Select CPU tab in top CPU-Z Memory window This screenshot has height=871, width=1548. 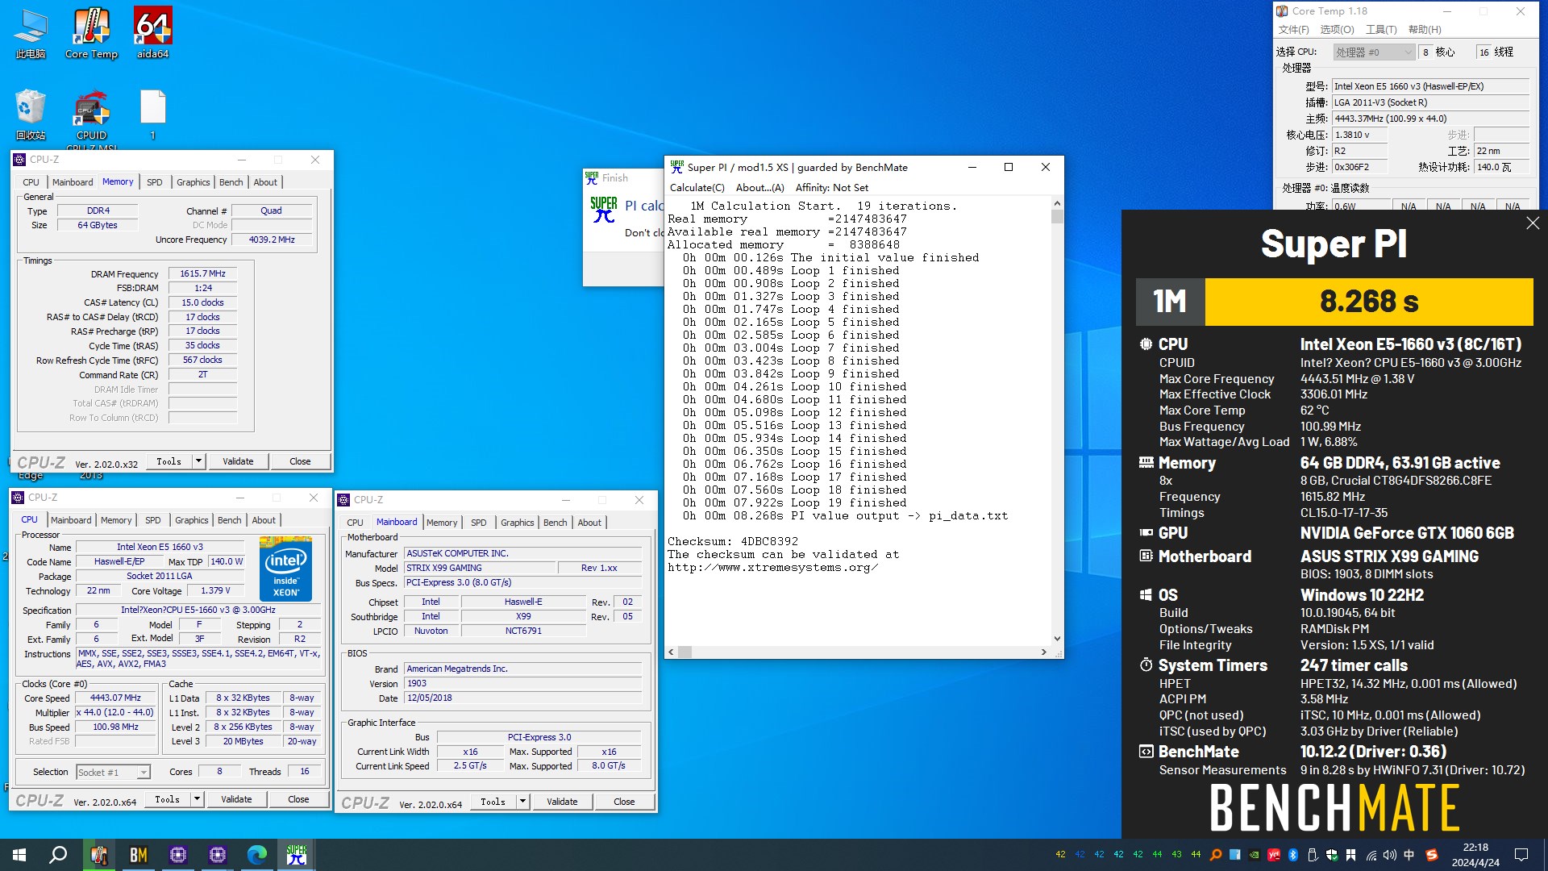31,182
